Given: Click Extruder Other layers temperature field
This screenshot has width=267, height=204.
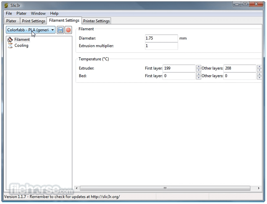Looking at the screenshot, I should 240,68.
